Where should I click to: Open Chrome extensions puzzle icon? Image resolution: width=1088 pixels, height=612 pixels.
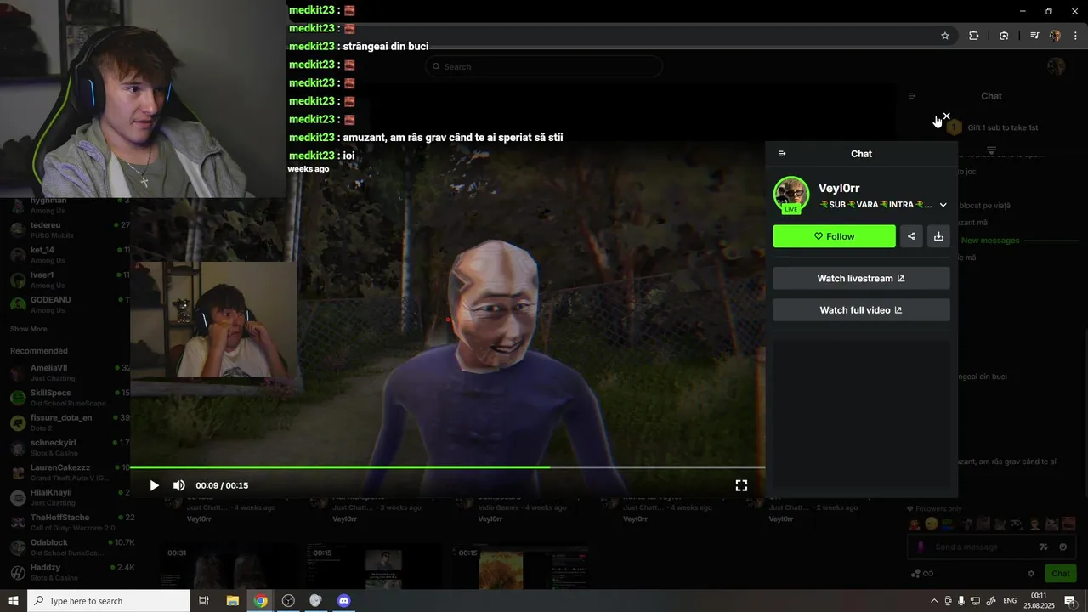[973, 36]
